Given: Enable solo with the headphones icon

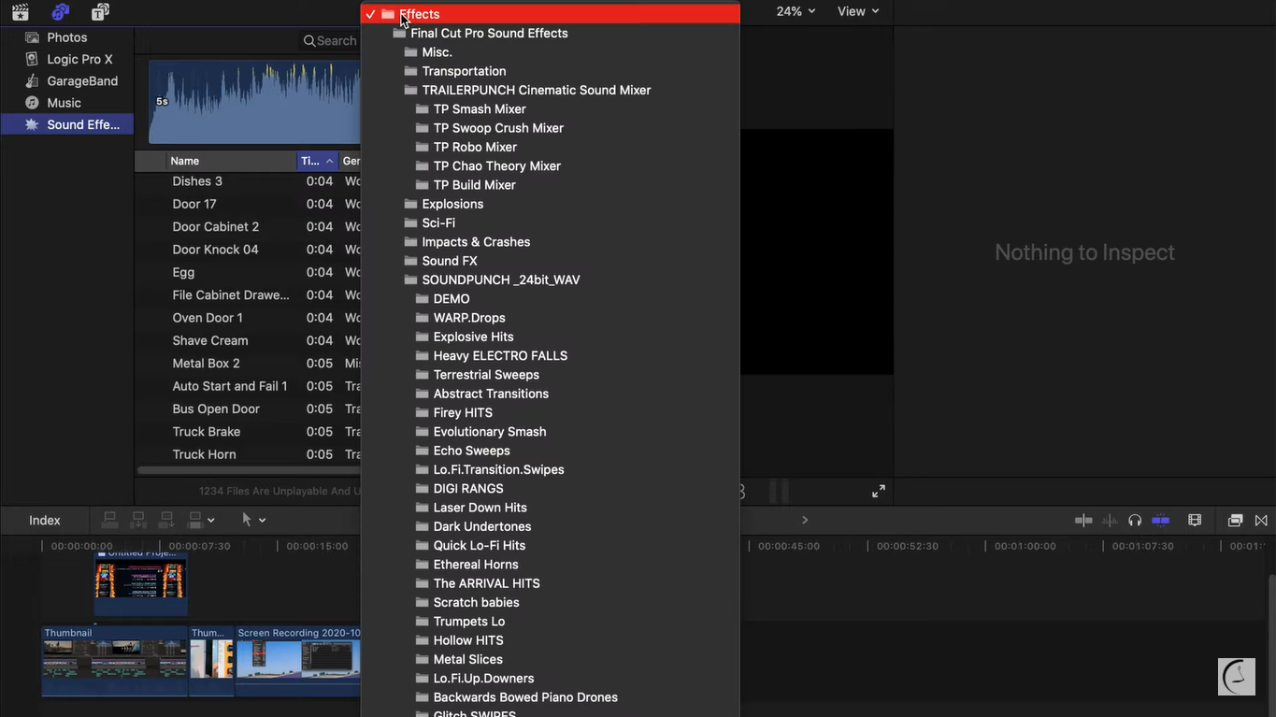Looking at the screenshot, I should pyautogui.click(x=1137, y=519).
